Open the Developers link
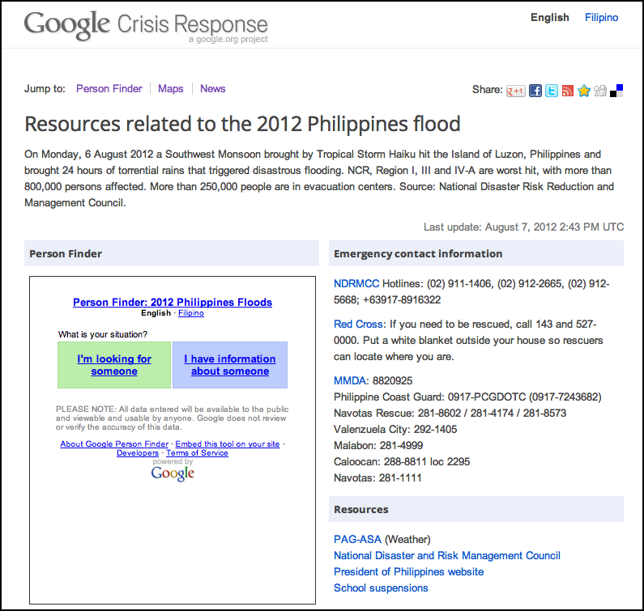The height and width of the screenshot is (611, 644). (x=138, y=453)
